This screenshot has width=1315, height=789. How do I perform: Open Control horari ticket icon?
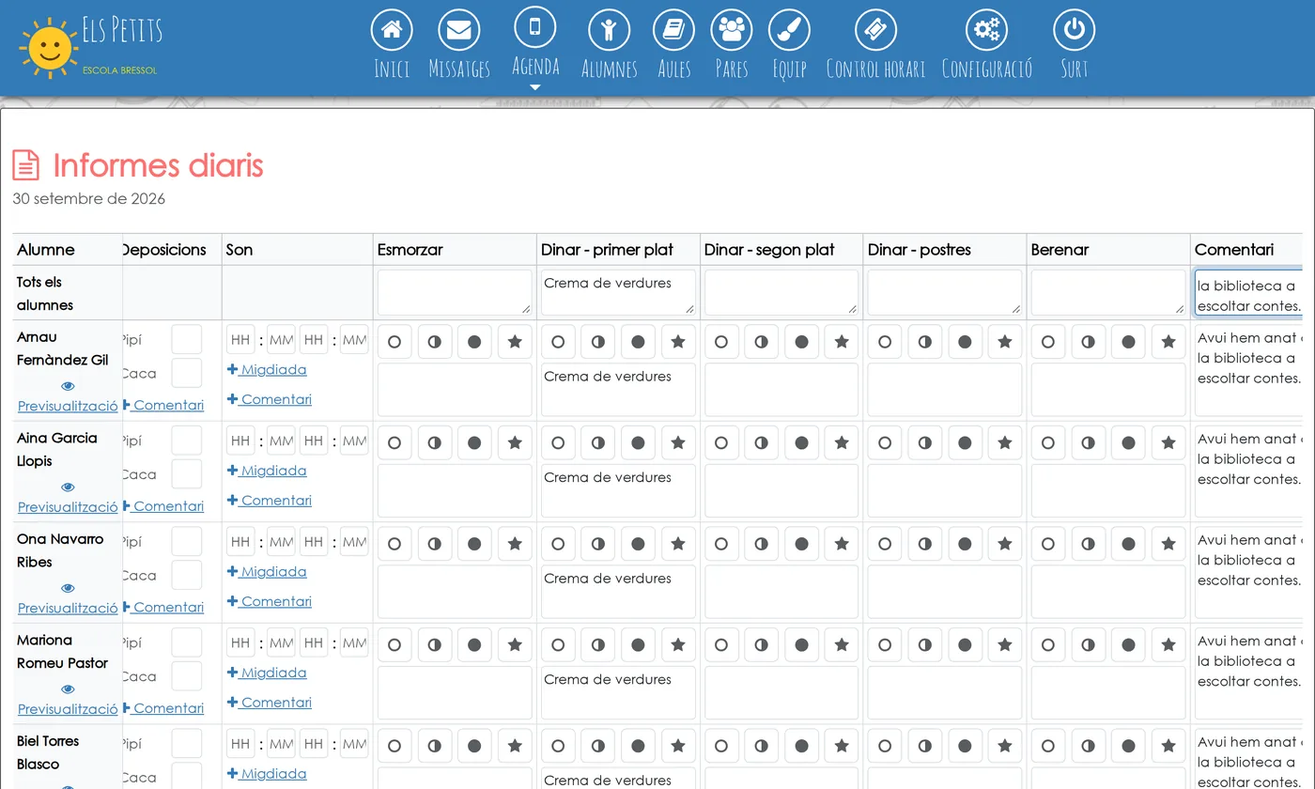(875, 30)
